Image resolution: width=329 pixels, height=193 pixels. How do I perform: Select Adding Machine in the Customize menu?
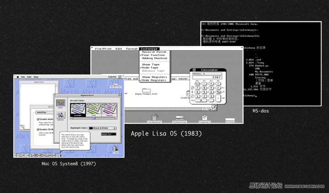tap(154, 58)
